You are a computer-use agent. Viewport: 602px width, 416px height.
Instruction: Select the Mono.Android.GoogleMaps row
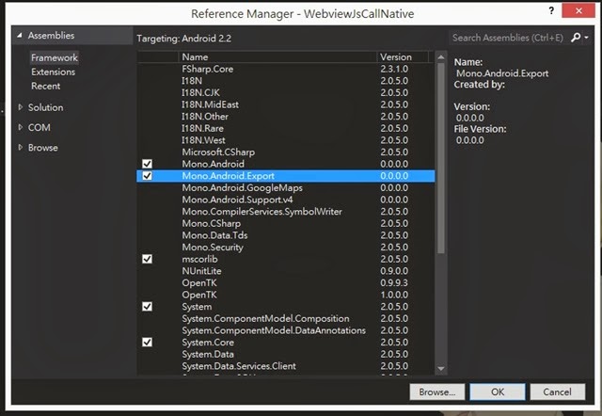pos(286,188)
